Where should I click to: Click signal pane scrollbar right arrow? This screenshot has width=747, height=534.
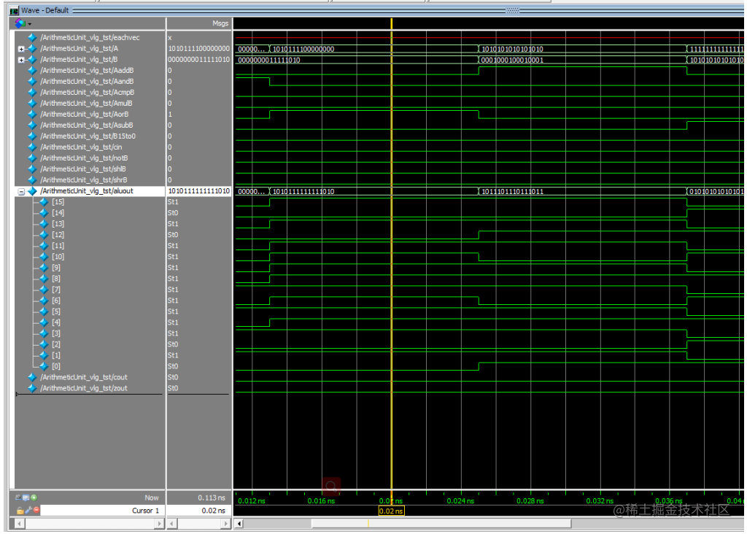pyautogui.click(x=160, y=524)
